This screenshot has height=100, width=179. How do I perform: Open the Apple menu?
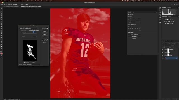coord(2,1)
